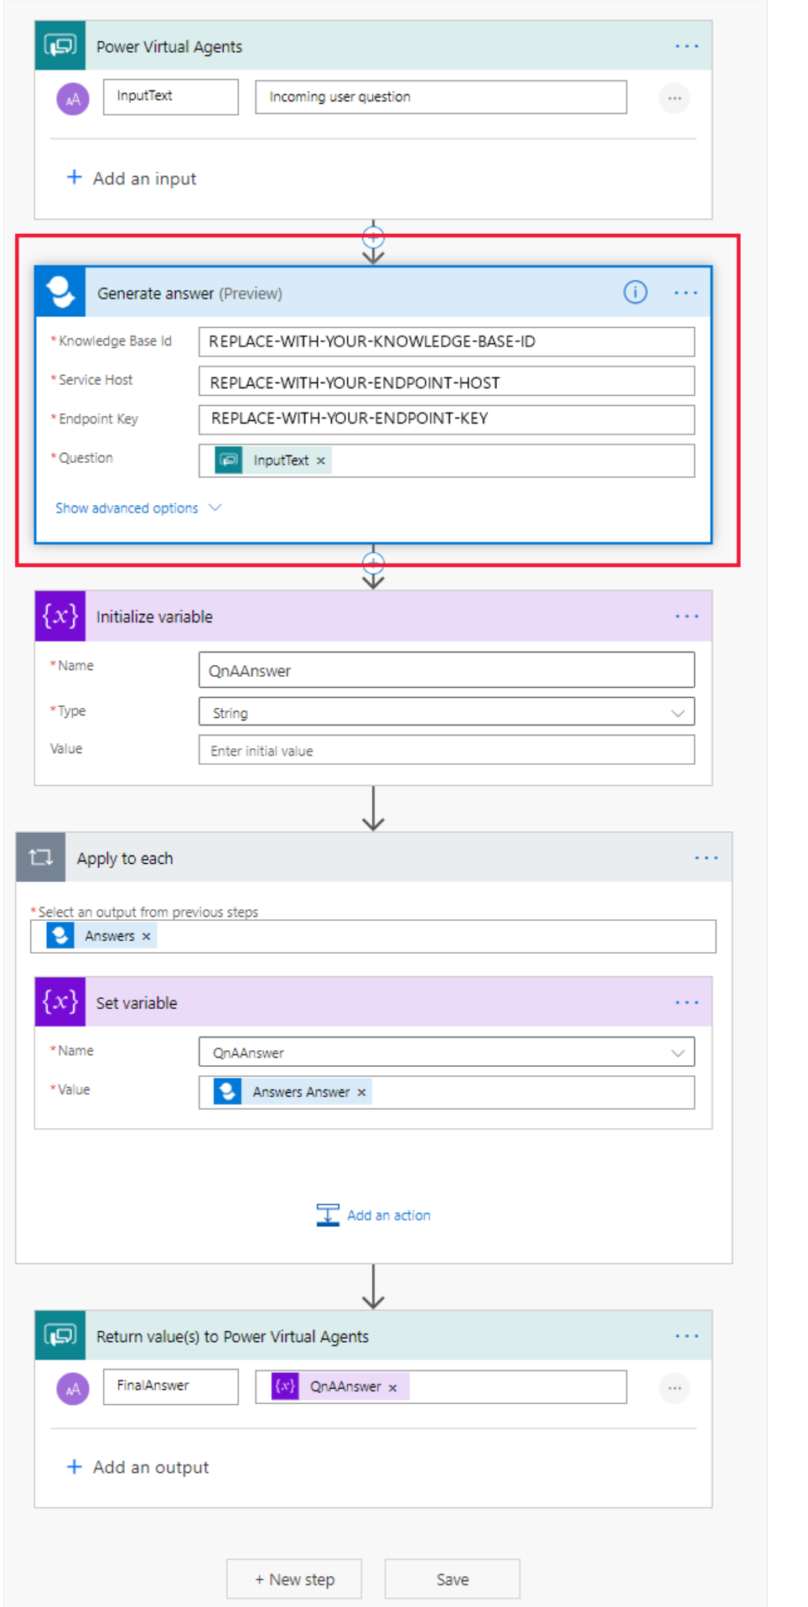Image resolution: width=808 pixels, height=1607 pixels.
Task: Collapse the Set variable step header
Action: pyautogui.click(x=374, y=1001)
